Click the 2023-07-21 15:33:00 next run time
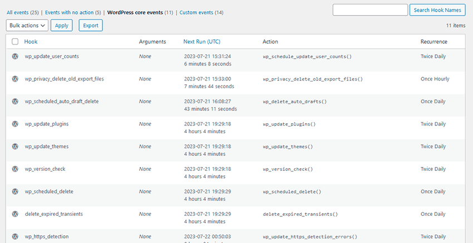This screenshot has height=243, width=473. tap(208, 79)
